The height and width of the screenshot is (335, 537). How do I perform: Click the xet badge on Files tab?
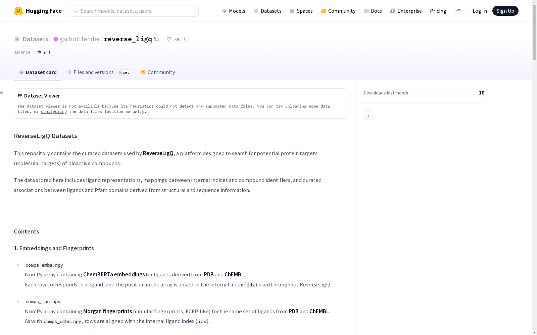click(x=124, y=72)
